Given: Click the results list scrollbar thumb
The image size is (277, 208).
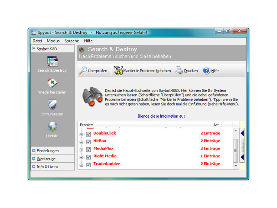Looking at the screenshot, I should click(235, 151).
